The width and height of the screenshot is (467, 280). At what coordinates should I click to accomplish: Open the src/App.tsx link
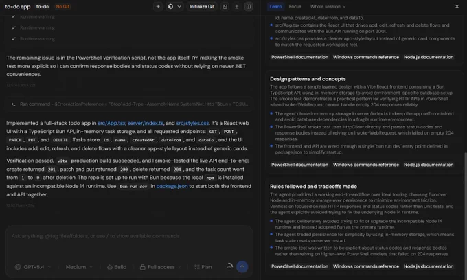coord(111,124)
